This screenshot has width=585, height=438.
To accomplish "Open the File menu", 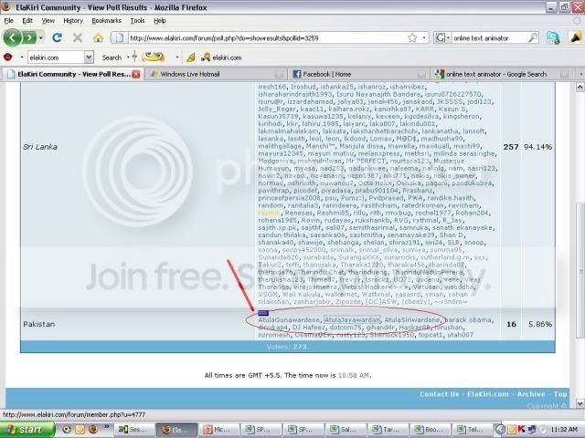I will [8, 21].
